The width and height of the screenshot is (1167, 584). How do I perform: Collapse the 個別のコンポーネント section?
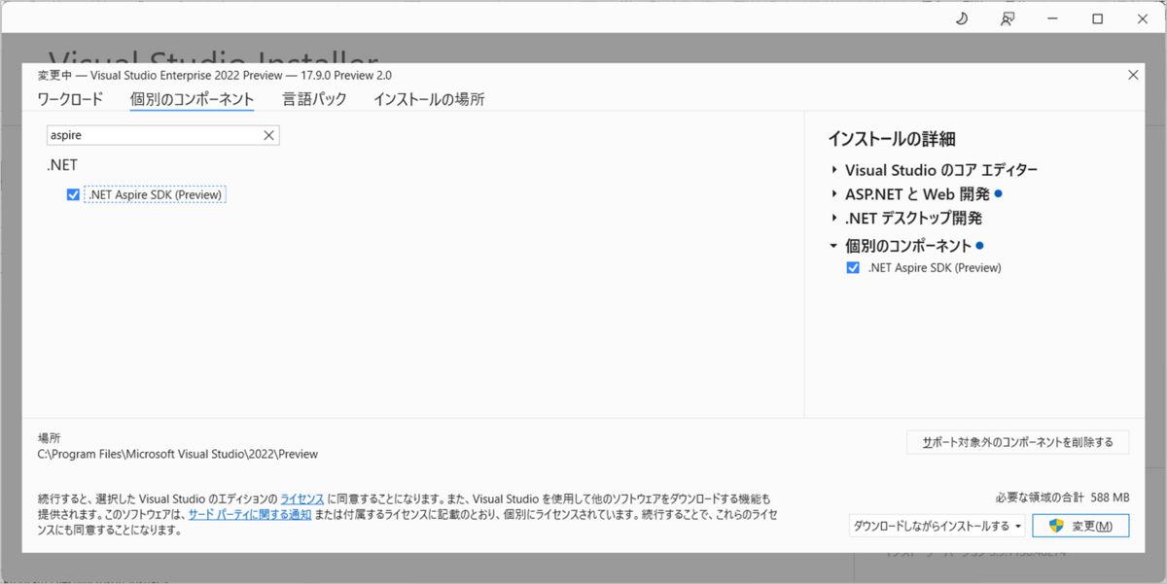[834, 245]
